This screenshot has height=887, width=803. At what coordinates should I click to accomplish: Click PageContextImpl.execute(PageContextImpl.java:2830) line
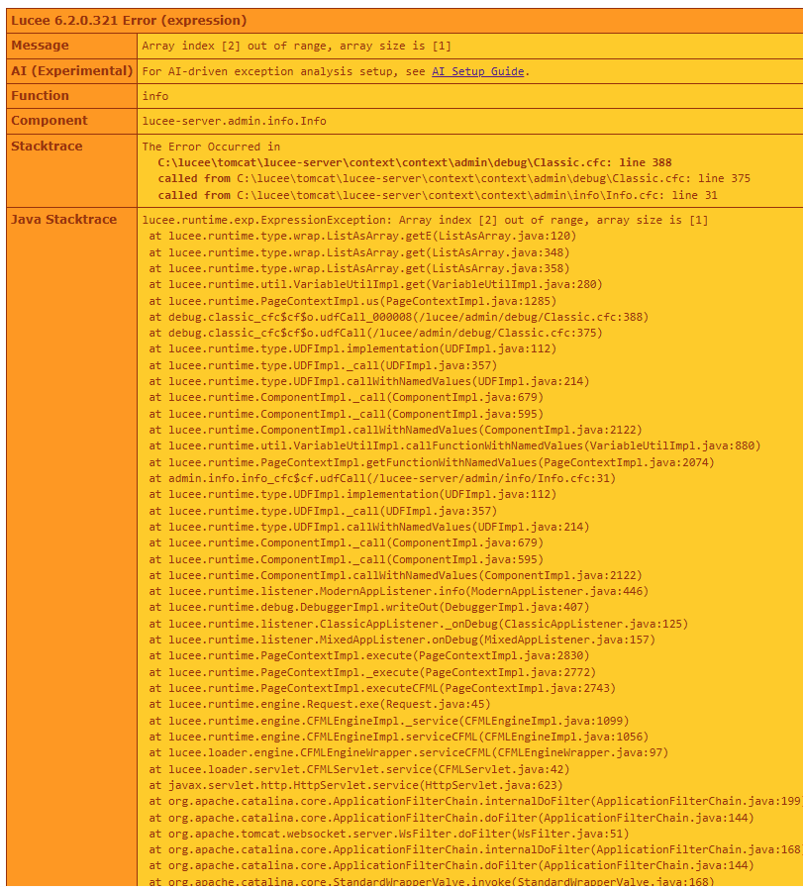coord(369,655)
